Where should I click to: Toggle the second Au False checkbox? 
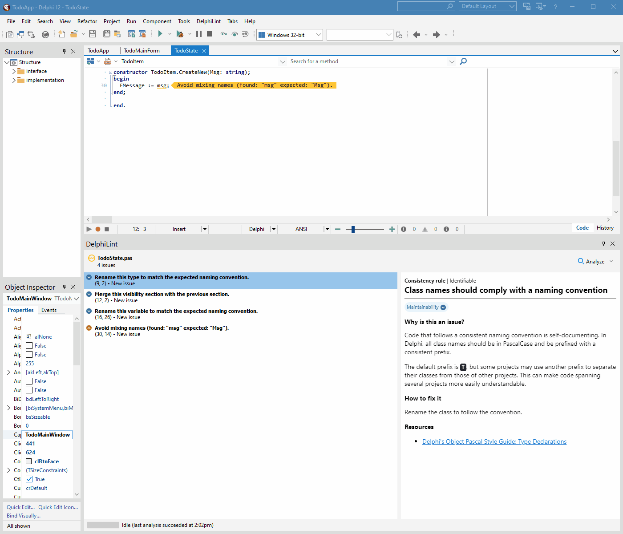29,390
